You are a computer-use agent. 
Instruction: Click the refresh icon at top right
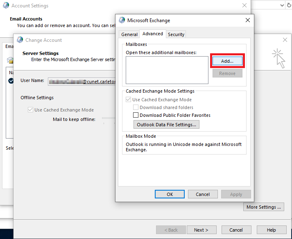coord(289,5)
